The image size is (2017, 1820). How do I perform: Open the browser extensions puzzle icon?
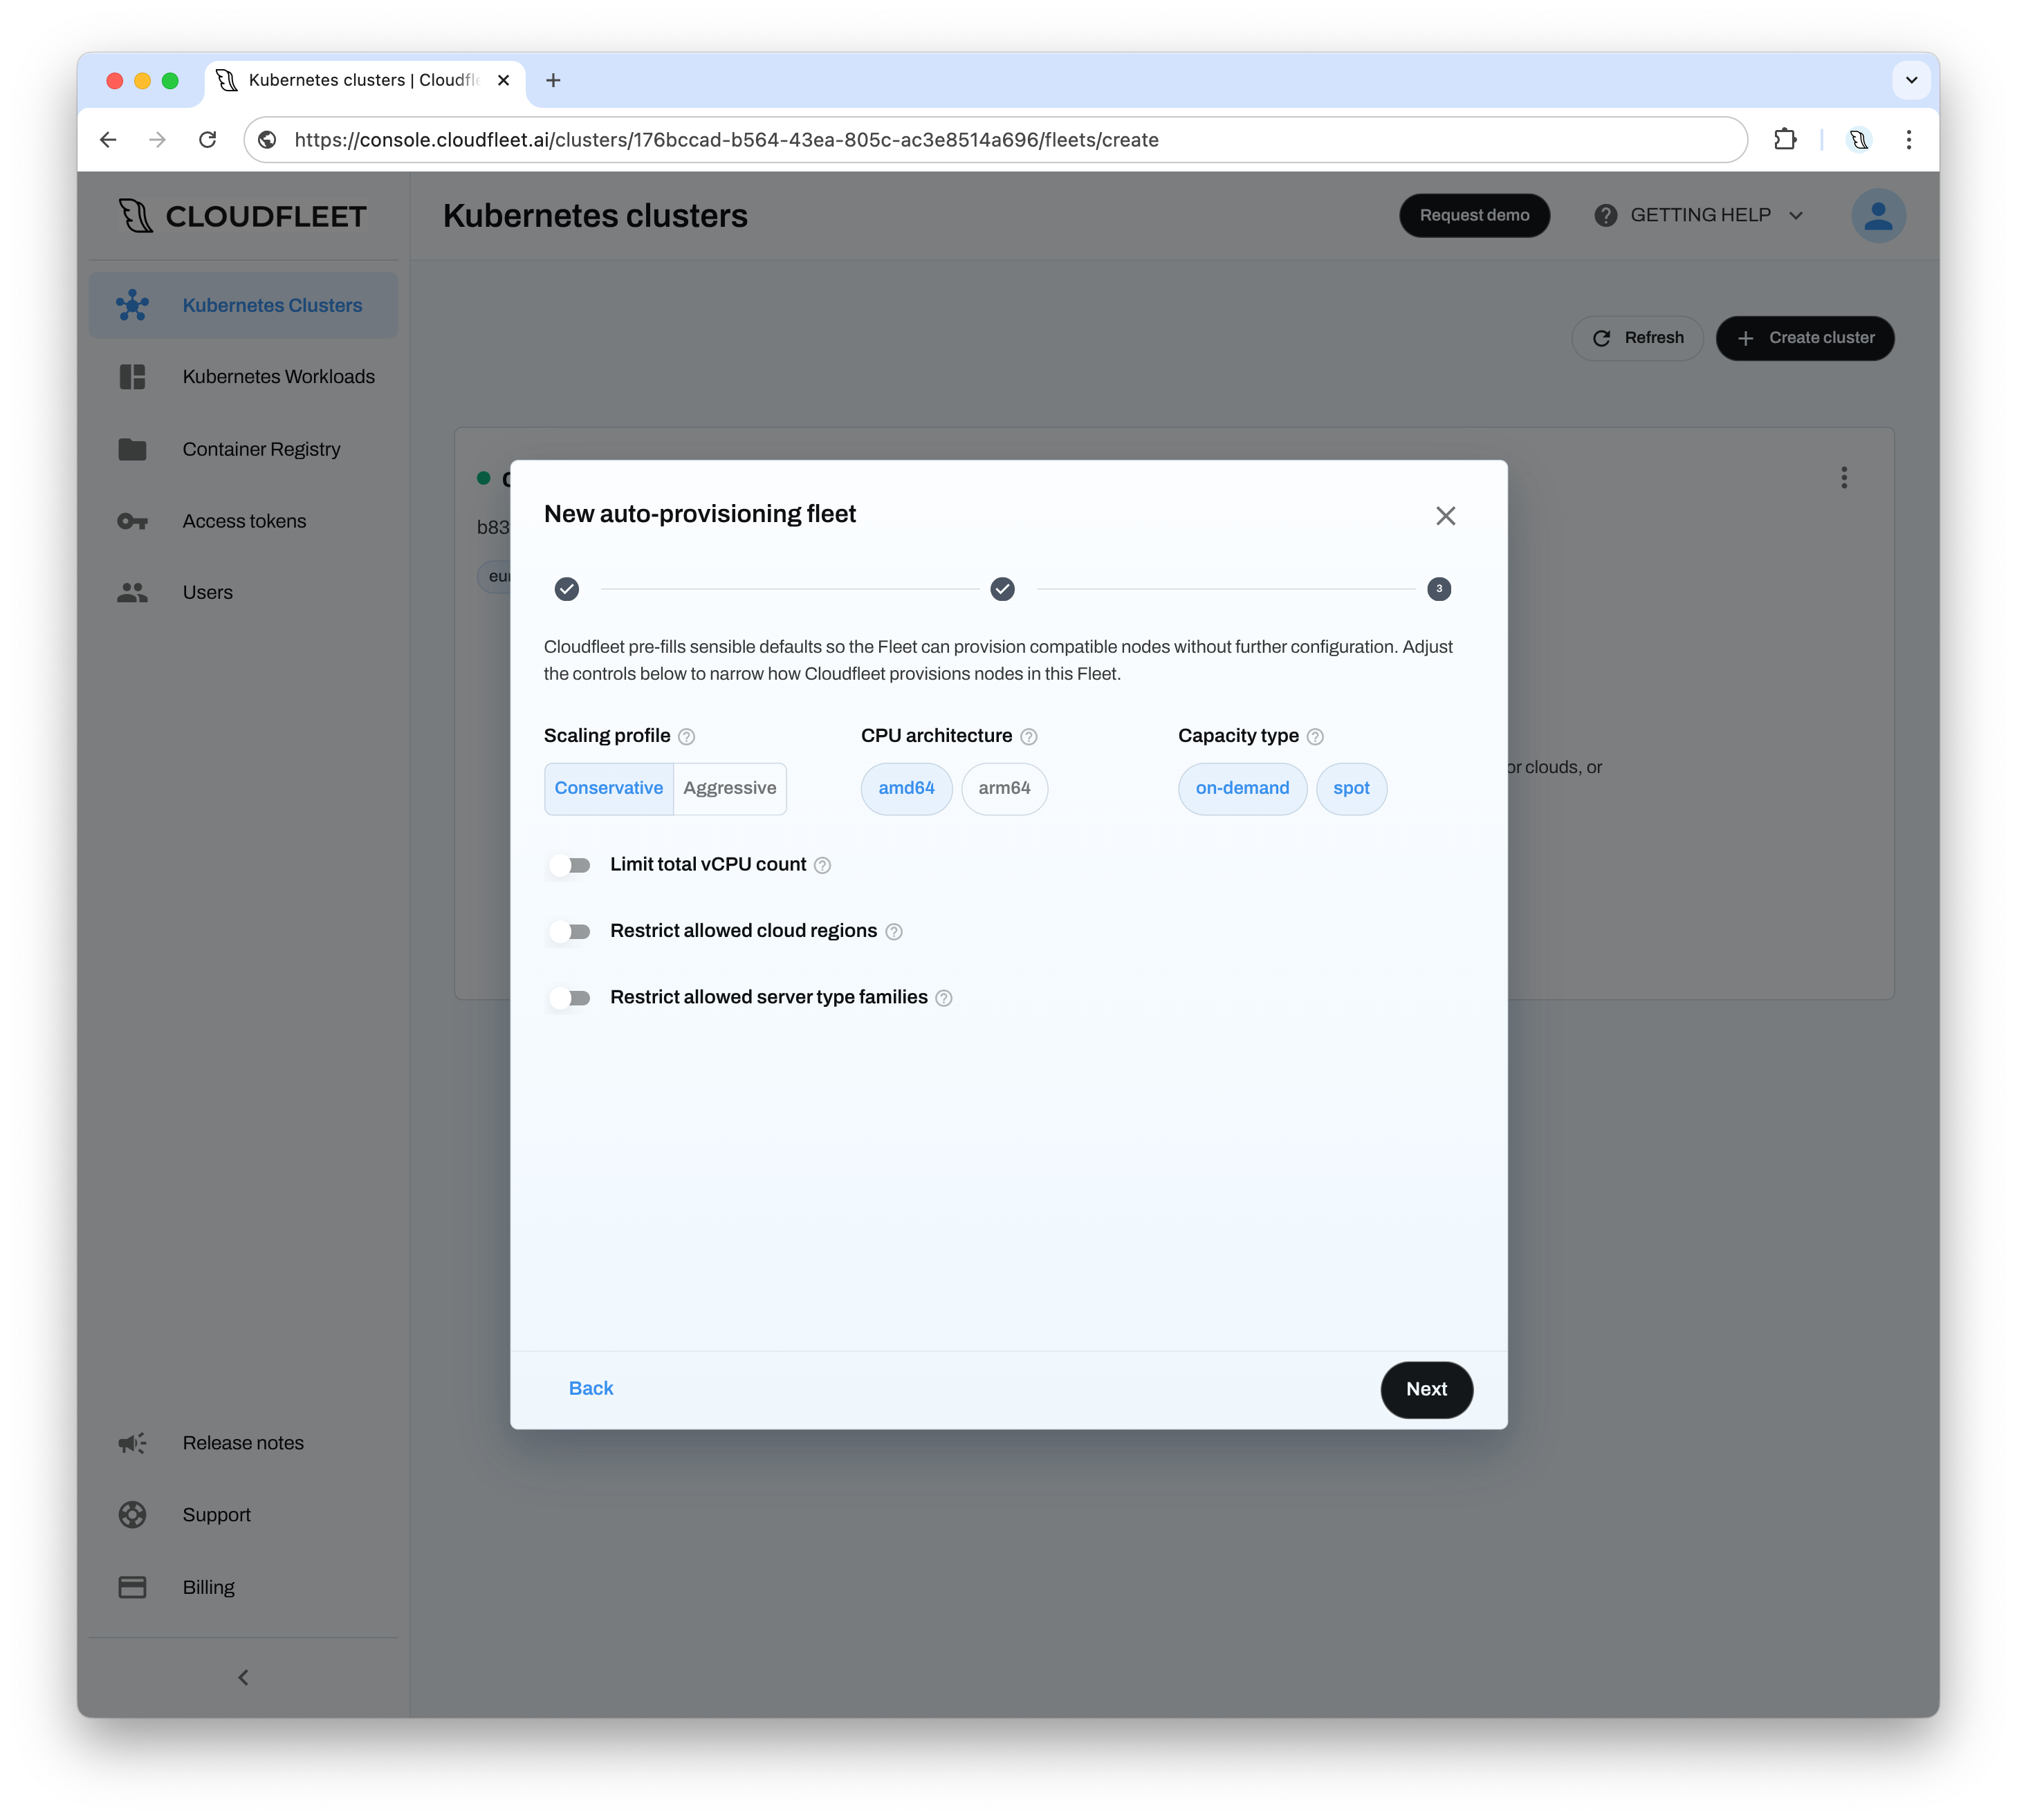pos(1785,140)
